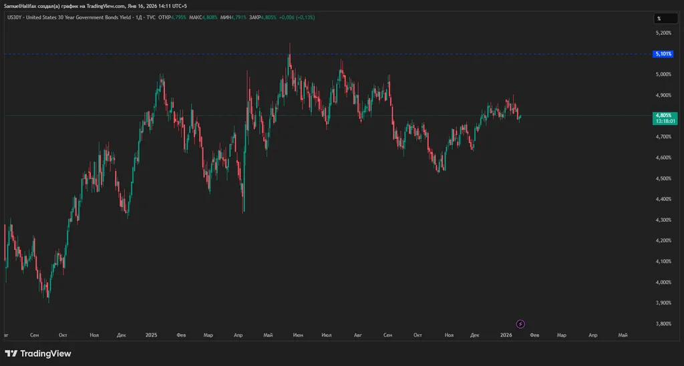Click the МАКС high value 4,808%

[x=209, y=17]
